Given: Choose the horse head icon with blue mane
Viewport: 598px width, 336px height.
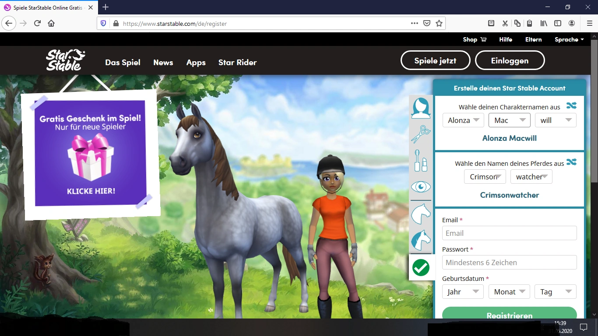Looking at the screenshot, I should [421, 240].
